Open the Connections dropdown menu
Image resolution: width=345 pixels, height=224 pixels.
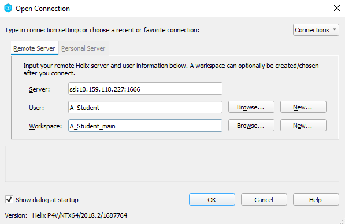[x=316, y=30]
